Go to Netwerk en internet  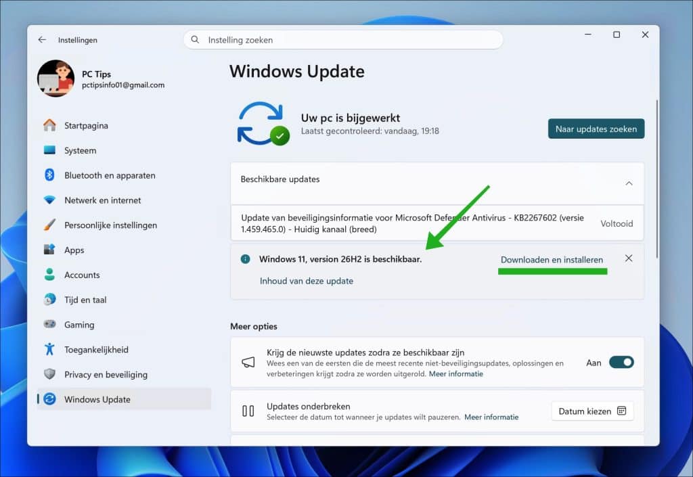click(125, 200)
